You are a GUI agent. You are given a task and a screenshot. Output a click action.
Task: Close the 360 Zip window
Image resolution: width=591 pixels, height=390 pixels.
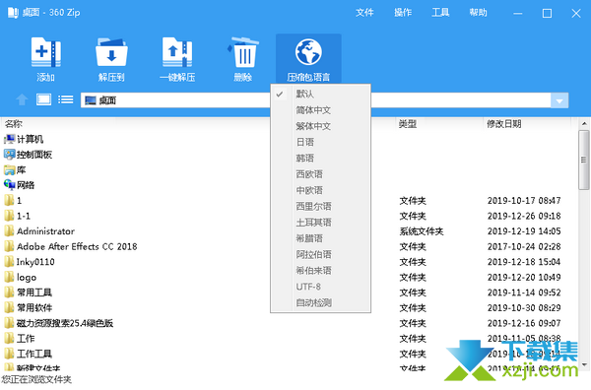point(576,14)
